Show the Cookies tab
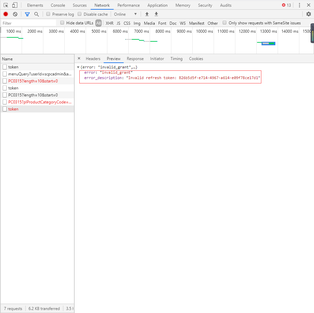This screenshot has width=314, height=313. tap(196, 58)
